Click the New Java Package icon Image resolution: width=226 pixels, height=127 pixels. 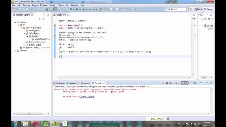click(x=90, y=10)
